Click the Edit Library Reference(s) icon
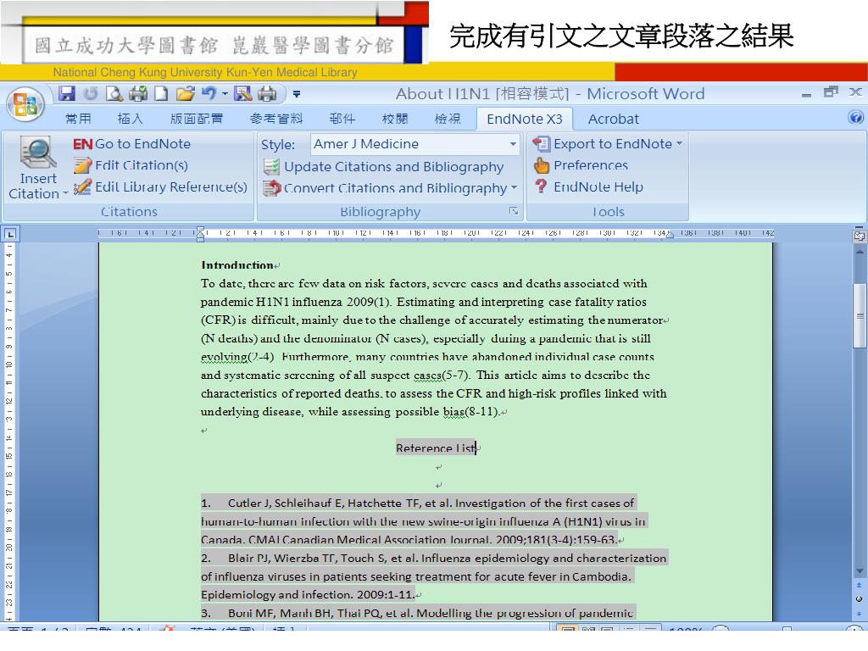This screenshot has width=868, height=651. tap(82, 186)
